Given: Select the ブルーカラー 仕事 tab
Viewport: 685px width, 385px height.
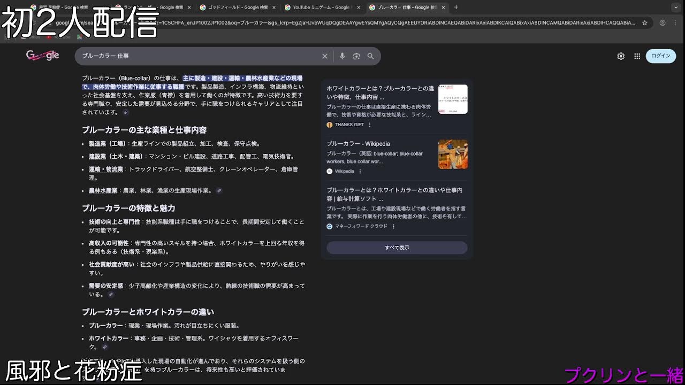Looking at the screenshot, I should pos(408,7).
